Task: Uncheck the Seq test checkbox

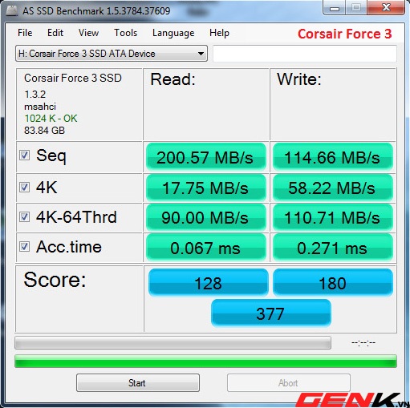Action: pos(24,155)
